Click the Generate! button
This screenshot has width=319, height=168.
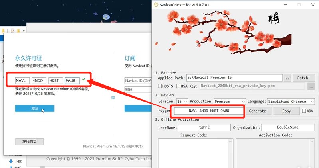click(258, 111)
